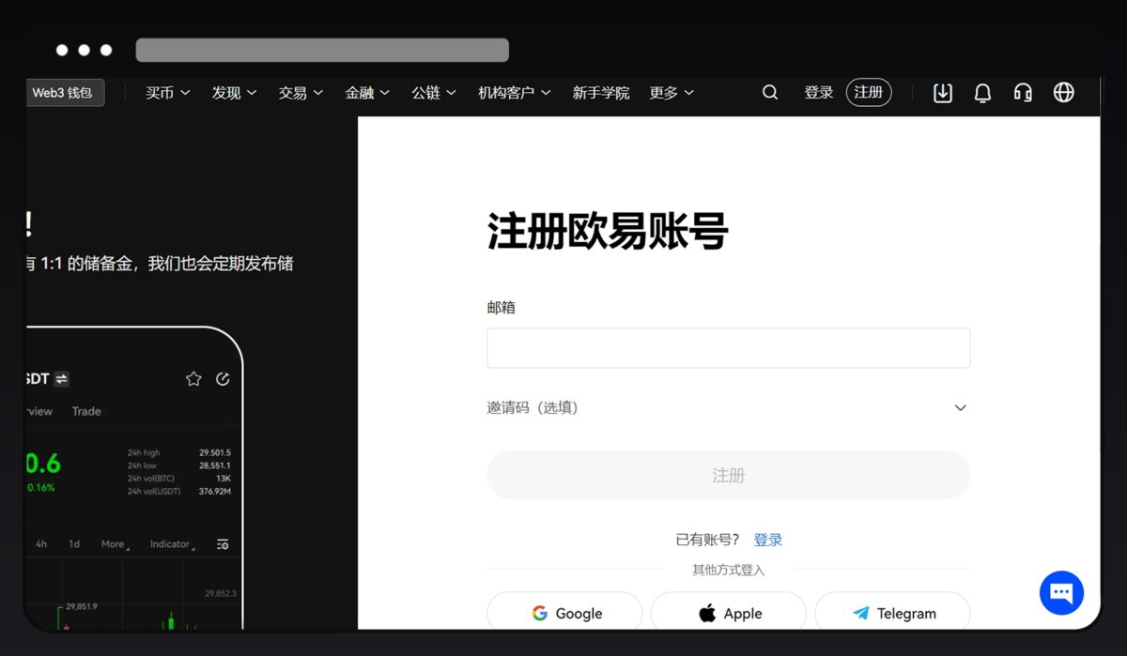Sign in with Telegram button

(892, 613)
